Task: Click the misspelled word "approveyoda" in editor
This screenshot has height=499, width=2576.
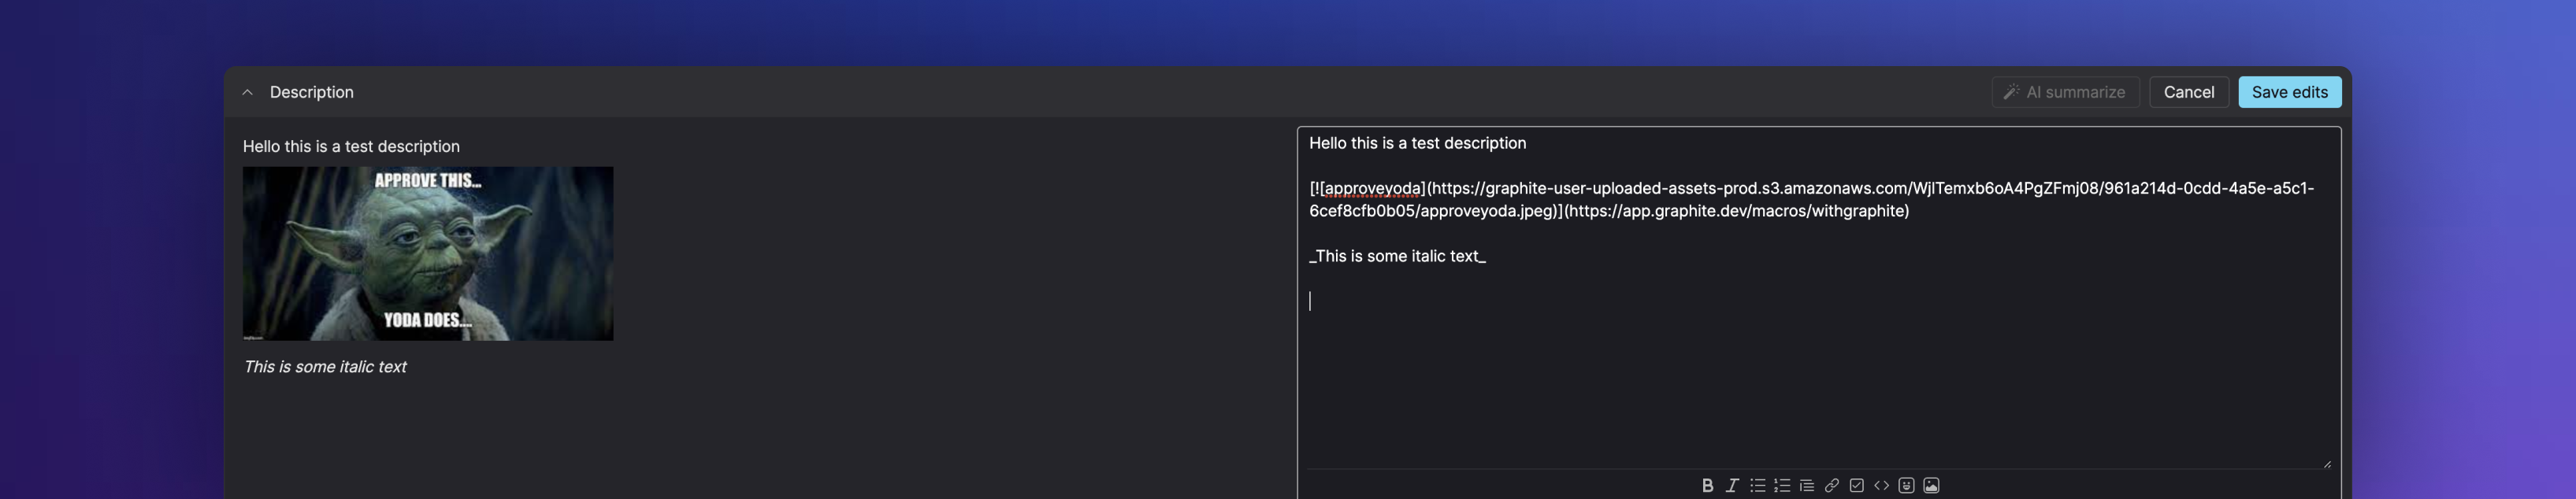Action: [1372, 188]
